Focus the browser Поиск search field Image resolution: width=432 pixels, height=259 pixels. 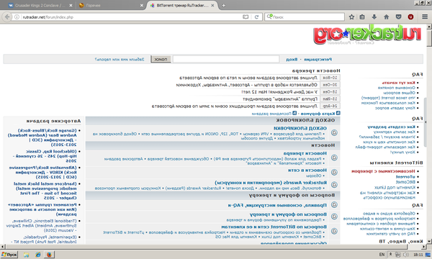[305, 17]
